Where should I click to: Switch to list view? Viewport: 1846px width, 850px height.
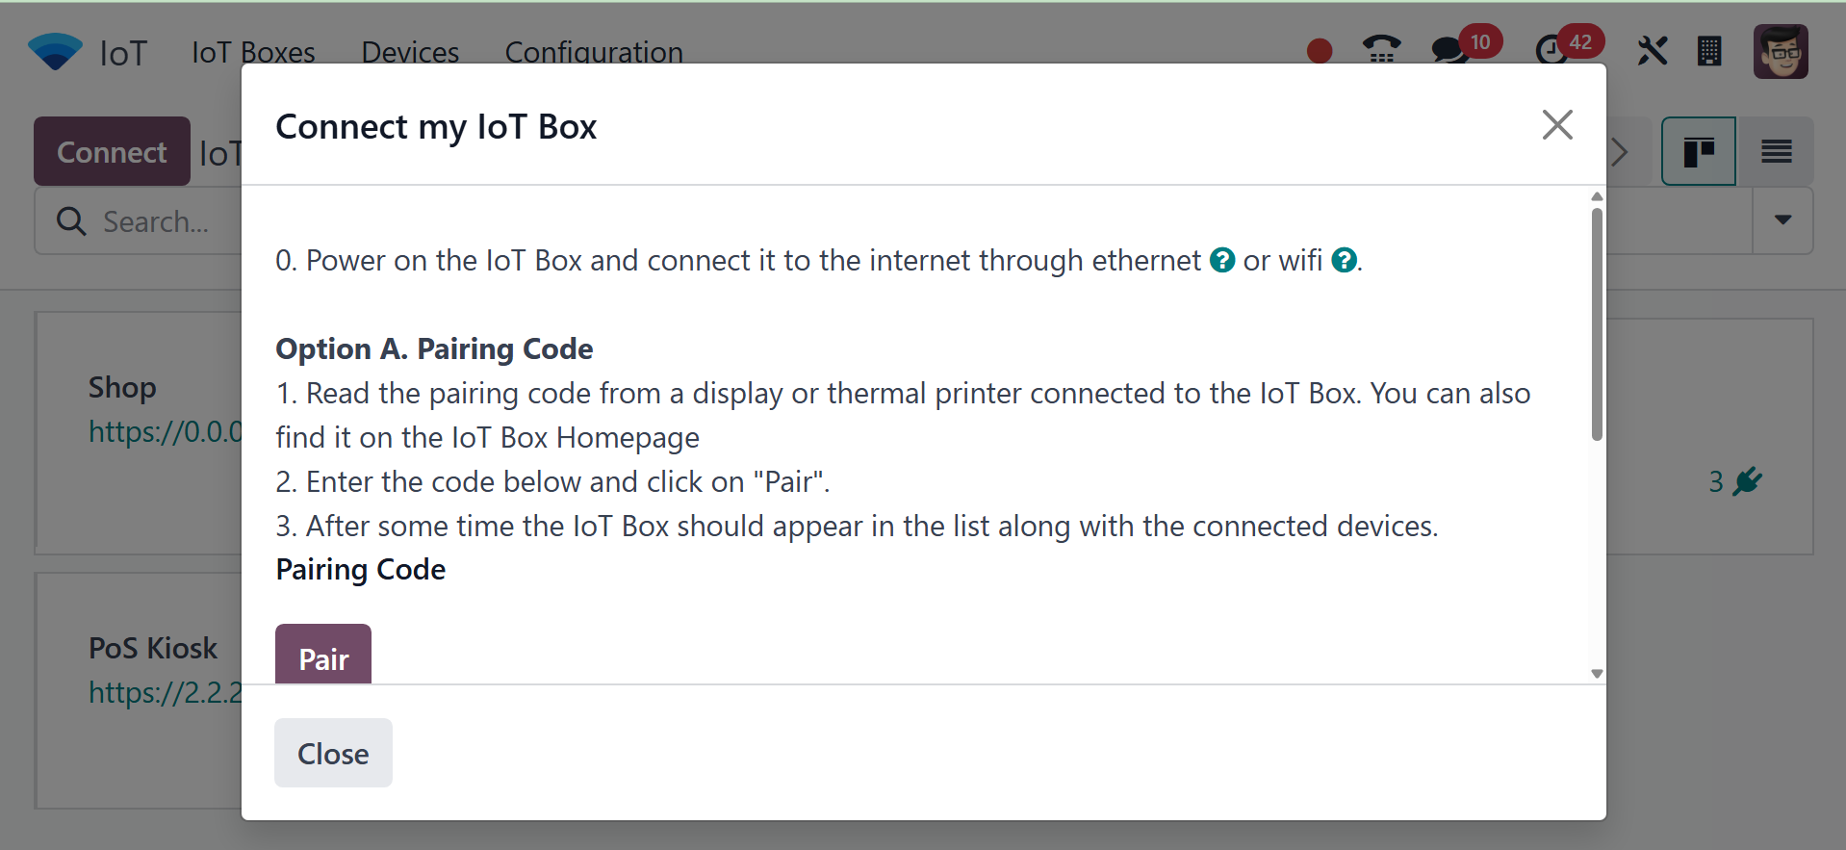pyautogui.click(x=1776, y=151)
